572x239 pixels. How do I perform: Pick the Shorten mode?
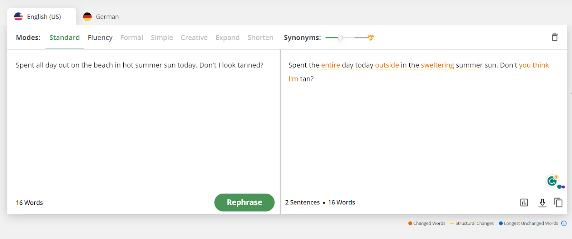pos(260,38)
